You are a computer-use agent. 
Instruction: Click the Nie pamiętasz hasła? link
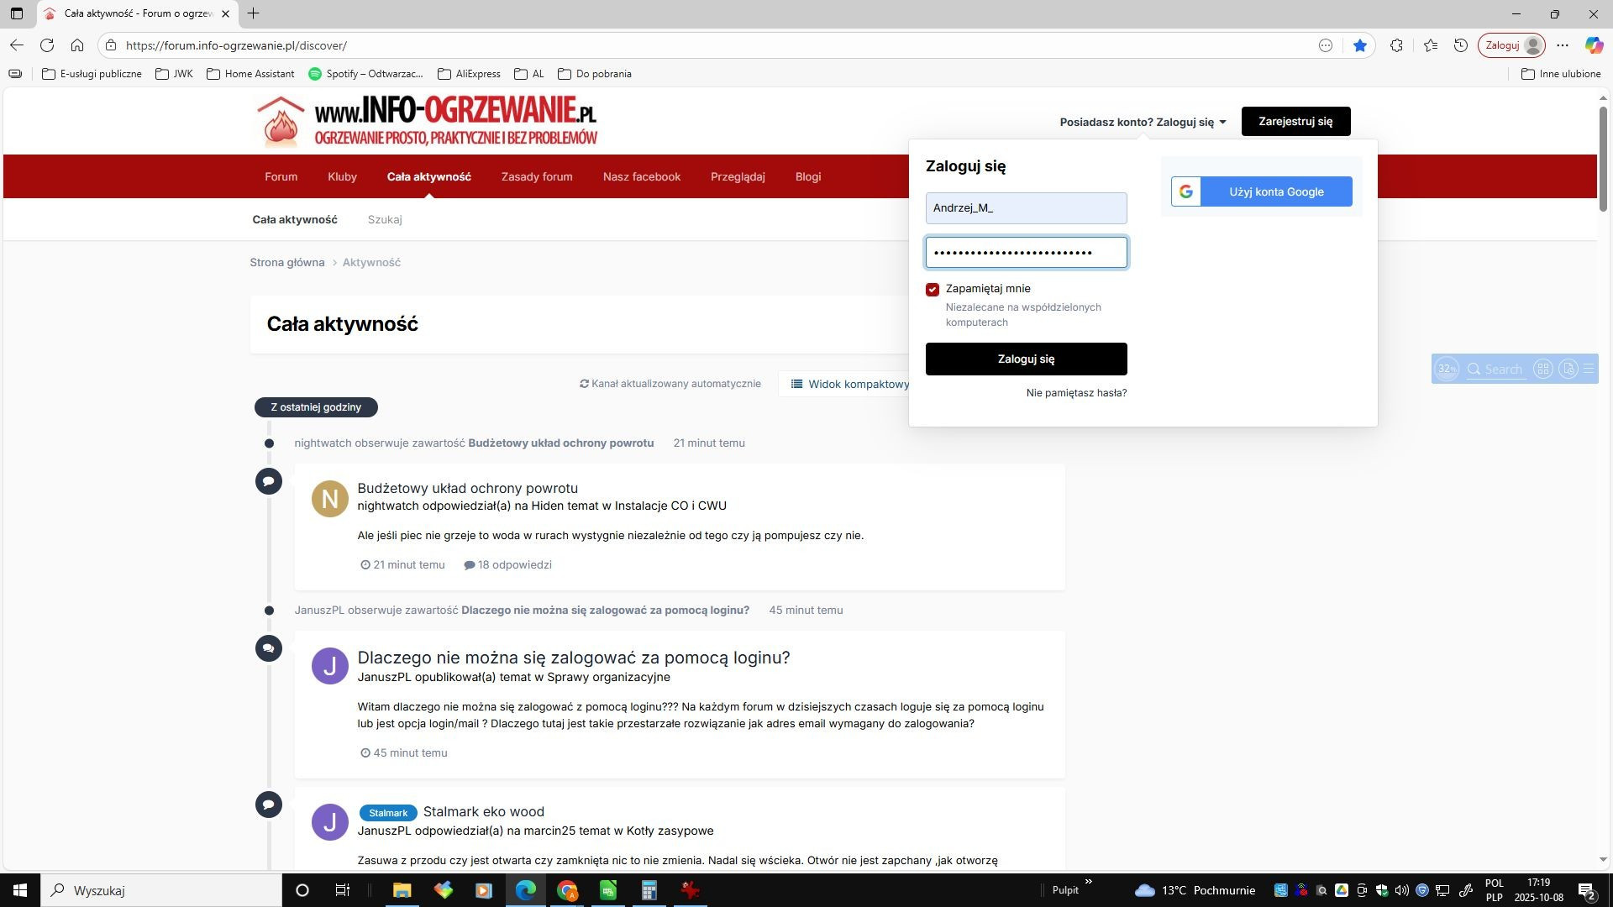(x=1076, y=392)
